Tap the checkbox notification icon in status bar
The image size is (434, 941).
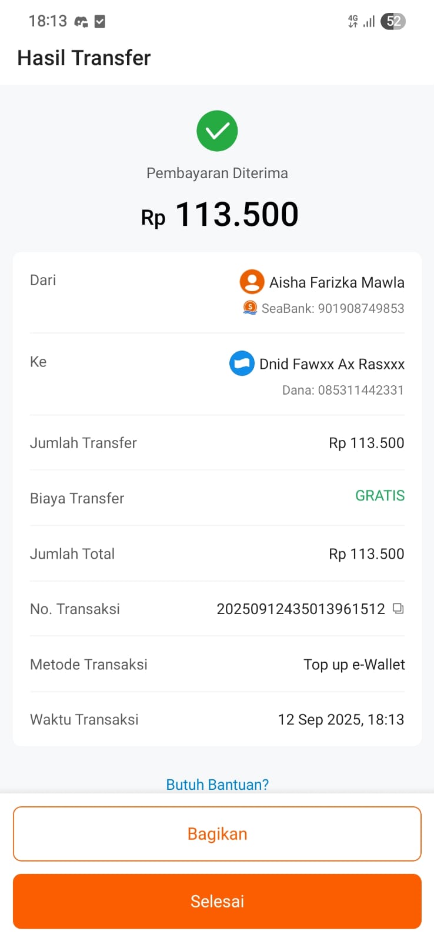coord(100,22)
